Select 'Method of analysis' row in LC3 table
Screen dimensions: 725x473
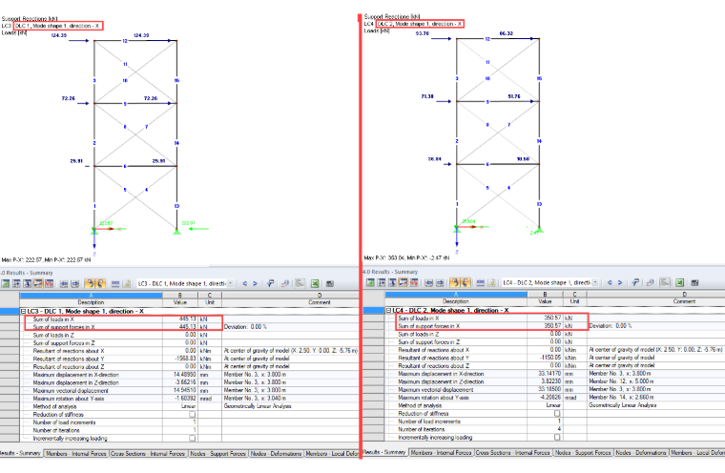coord(190,406)
